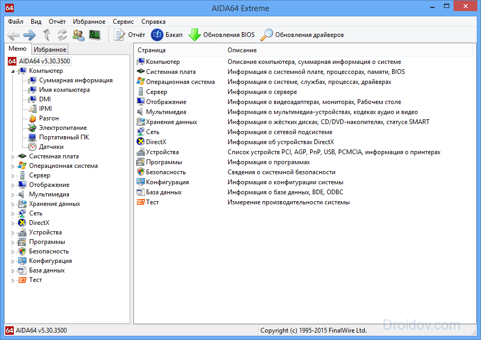Click the Устройства icon in page list
Image resolution: width=481 pixels, height=340 pixels.
(x=141, y=152)
